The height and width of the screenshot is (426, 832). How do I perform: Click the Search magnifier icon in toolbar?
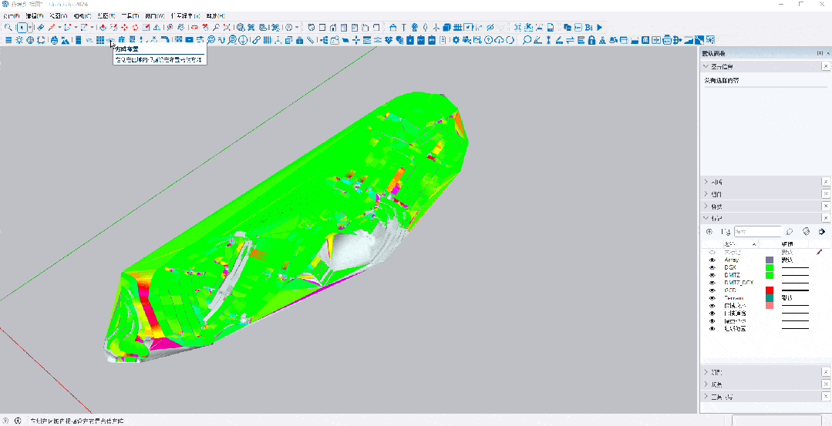(x=8, y=28)
